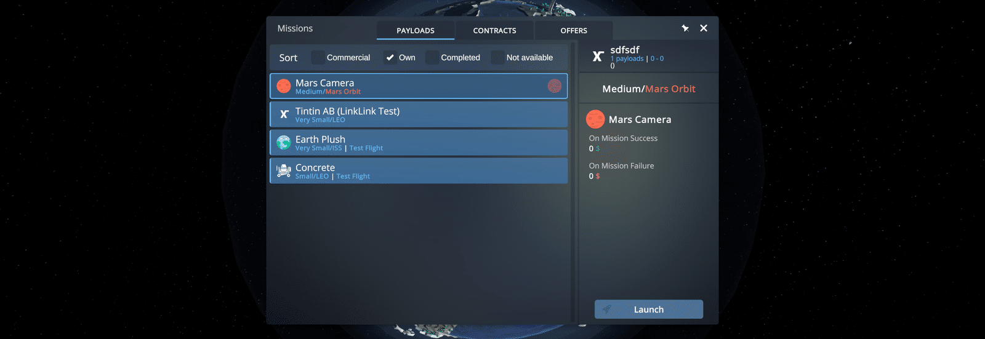Click the Mars destination icon at right of Mars Camera row

coord(555,86)
